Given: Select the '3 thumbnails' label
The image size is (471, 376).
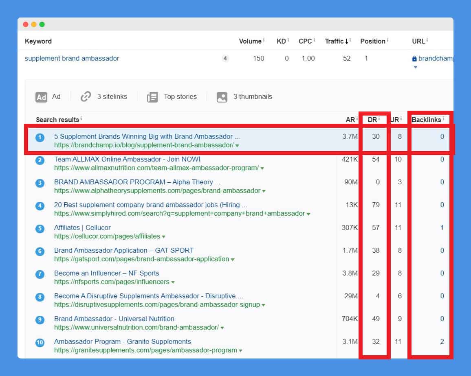Looking at the screenshot, I should click(253, 96).
